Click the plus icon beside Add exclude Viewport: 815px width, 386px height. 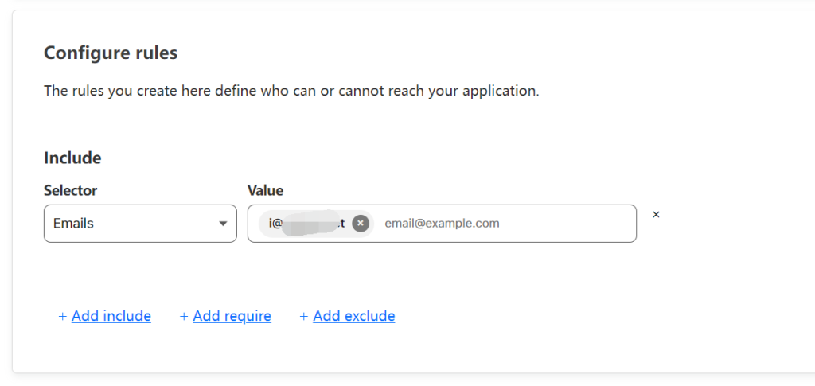pos(303,317)
